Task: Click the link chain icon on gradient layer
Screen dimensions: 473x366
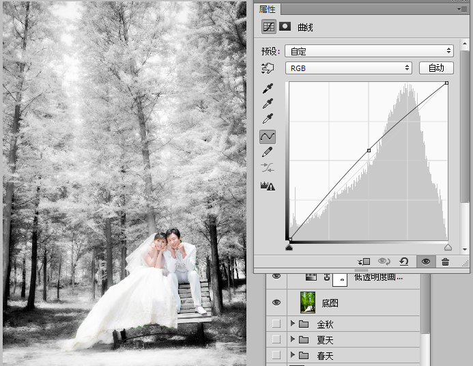Action: coord(326,277)
